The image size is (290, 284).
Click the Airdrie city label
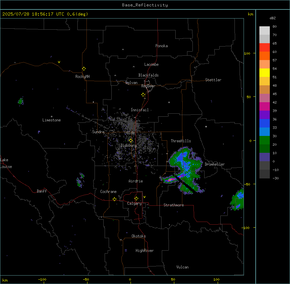[136, 181]
